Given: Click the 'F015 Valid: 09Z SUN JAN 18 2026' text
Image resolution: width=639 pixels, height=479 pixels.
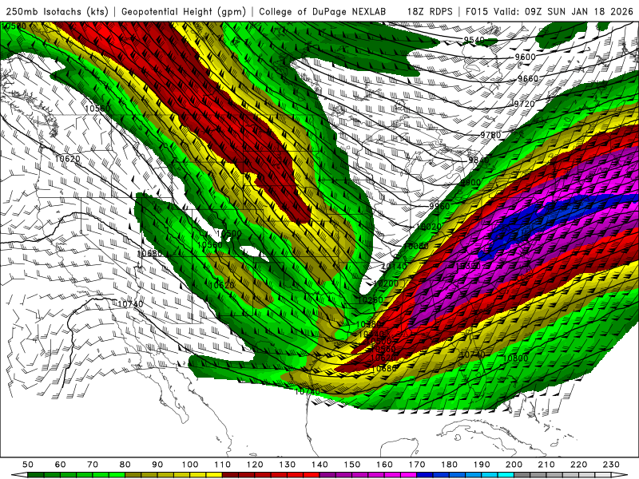Looking at the screenshot, I should pyautogui.click(x=549, y=12).
